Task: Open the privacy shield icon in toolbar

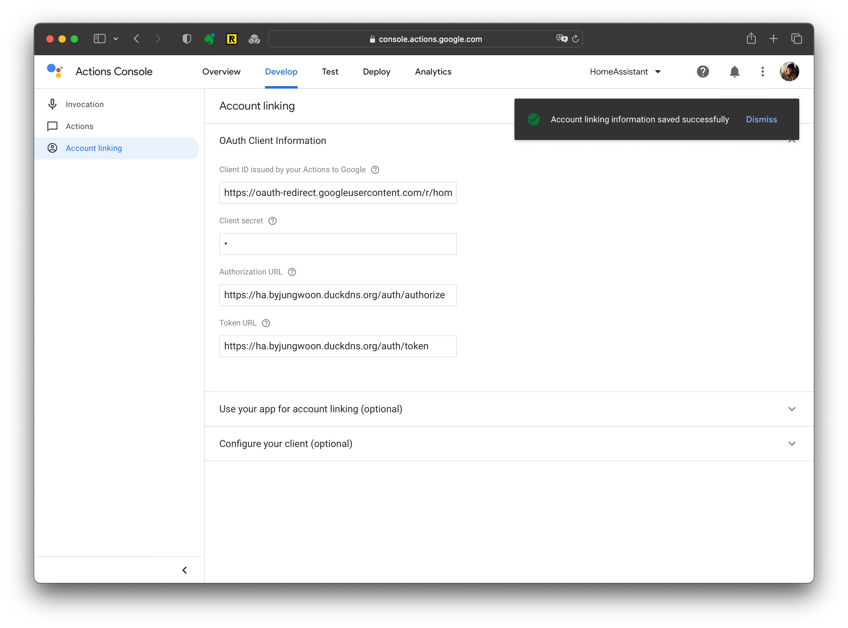Action: point(186,39)
